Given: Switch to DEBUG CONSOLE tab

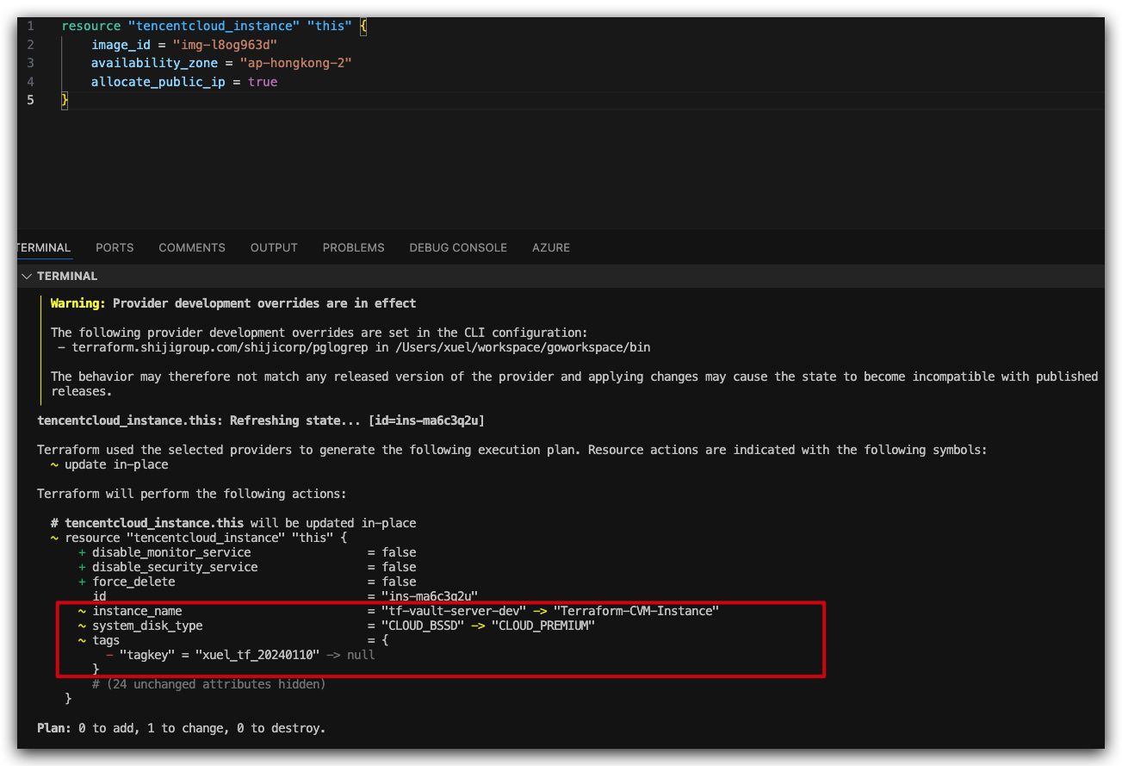Looking at the screenshot, I should pyautogui.click(x=458, y=247).
